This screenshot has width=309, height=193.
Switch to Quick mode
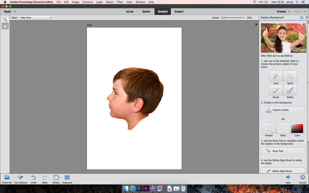[146, 12]
